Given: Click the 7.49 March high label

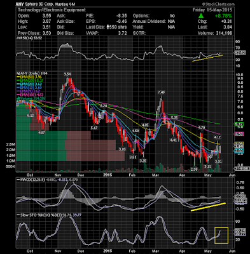Looking at the screenshot, I should point(161,92).
